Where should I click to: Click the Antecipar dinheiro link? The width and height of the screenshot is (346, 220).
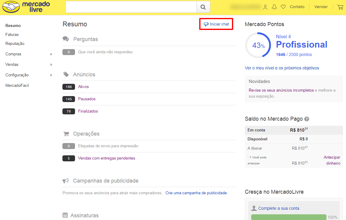(x=332, y=160)
